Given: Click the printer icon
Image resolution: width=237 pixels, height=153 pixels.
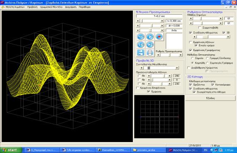Looking at the screenshot, I should pos(150,53).
